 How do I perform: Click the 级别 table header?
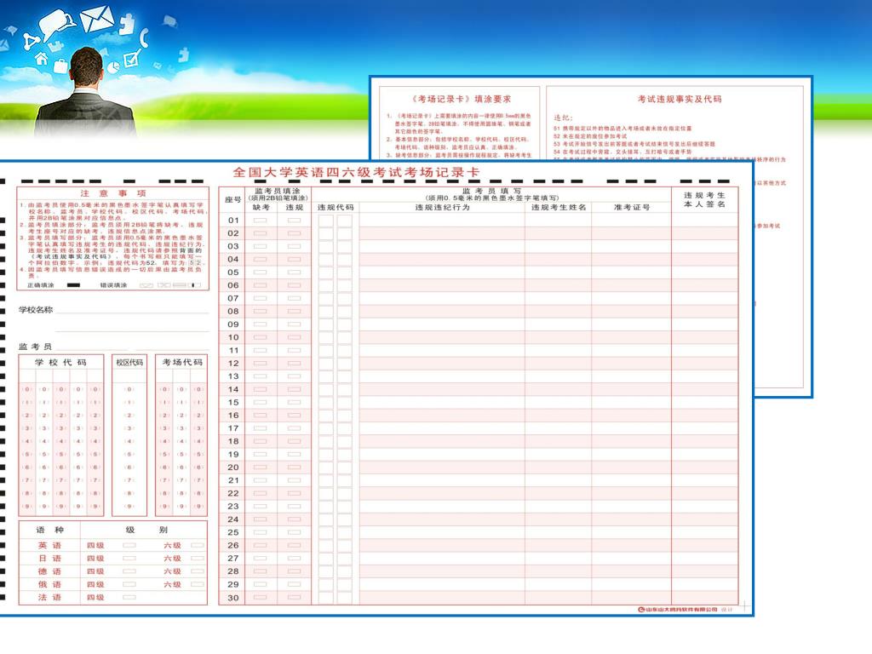pos(146,530)
